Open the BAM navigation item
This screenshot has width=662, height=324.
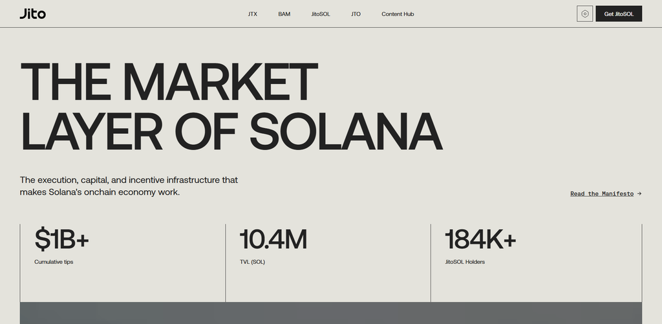[284, 14]
